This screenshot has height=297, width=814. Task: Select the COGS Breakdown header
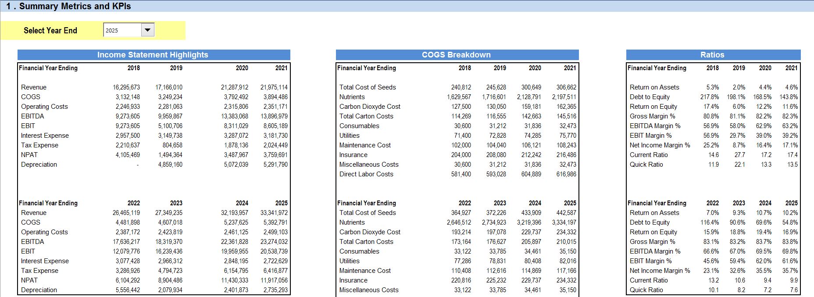(457, 55)
